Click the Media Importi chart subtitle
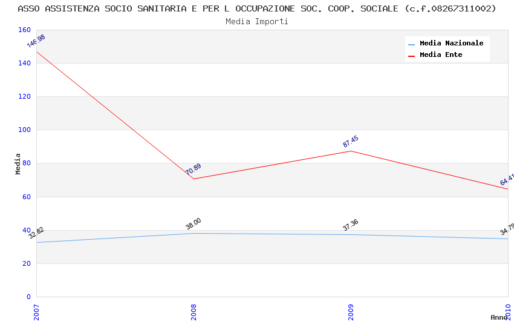 257,22
